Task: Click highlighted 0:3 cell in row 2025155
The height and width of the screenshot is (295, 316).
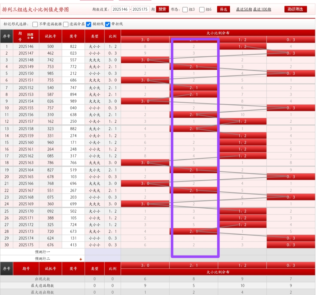Action: pyautogui.click(x=291, y=108)
